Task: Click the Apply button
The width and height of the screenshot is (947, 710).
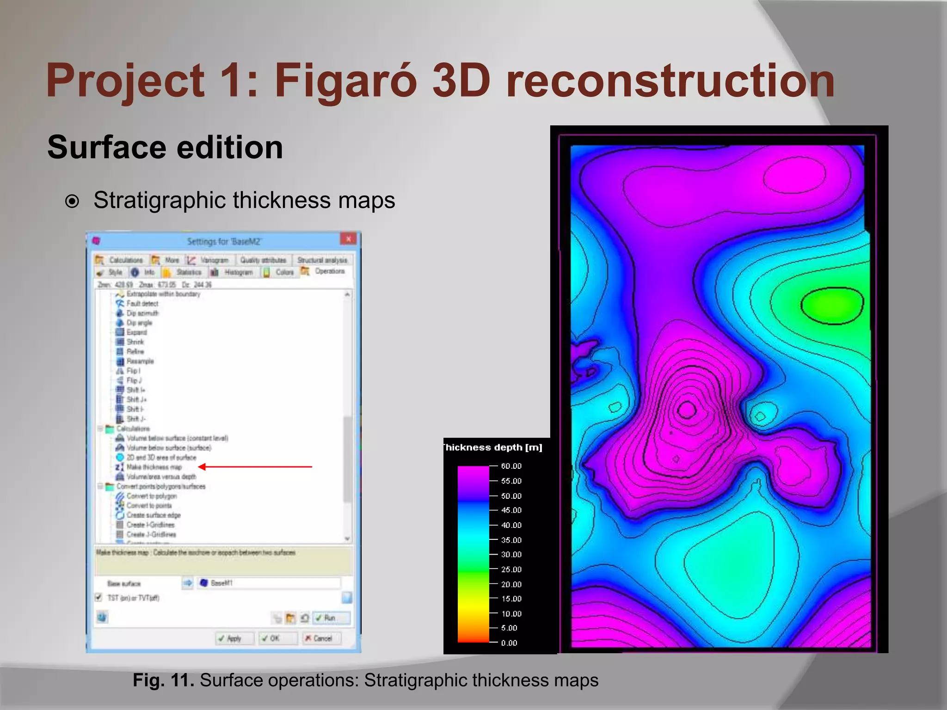Action: (x=234, y=638)
